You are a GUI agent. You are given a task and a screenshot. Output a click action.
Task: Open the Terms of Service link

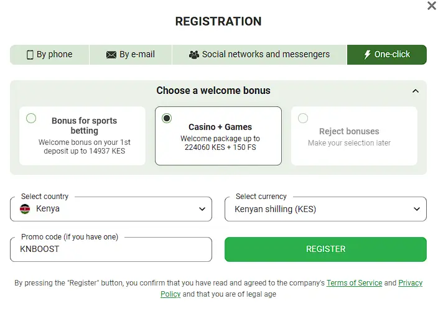pyautogui.click(x=354, y=283)
